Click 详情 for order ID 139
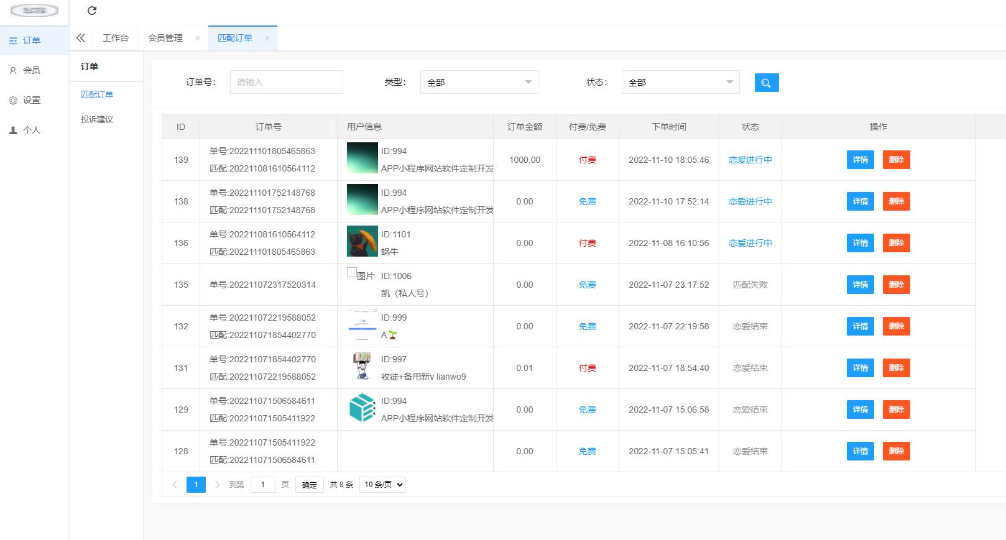This screenshot has height=540, width=1006. (860, 160)
